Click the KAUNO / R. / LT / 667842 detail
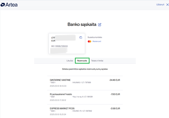The width and height of the screenshot is (169, 118). [x=82, y=111]
